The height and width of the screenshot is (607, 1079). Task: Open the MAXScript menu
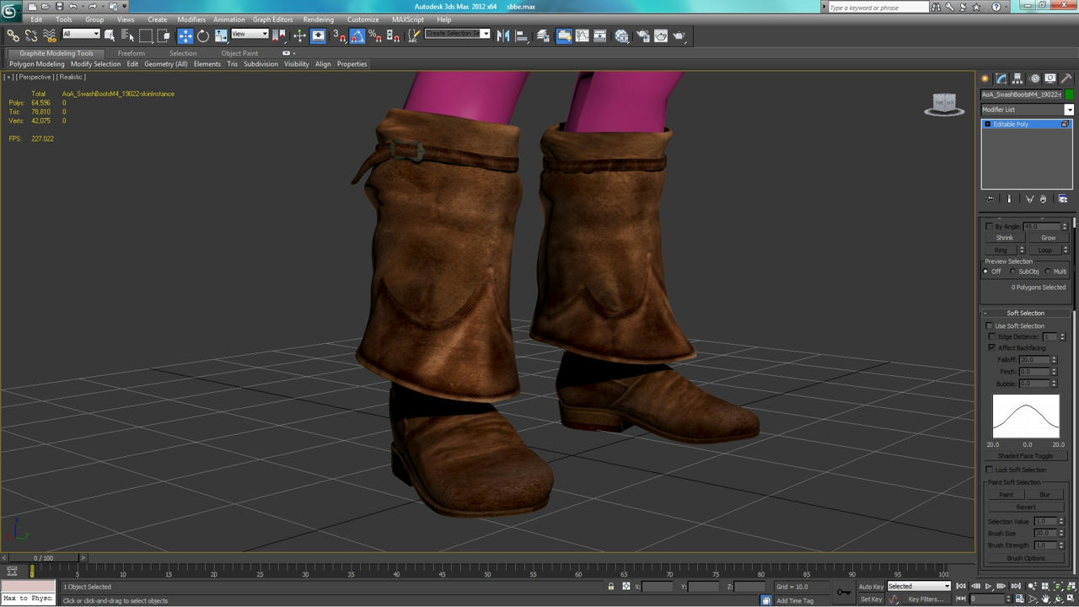408,19
